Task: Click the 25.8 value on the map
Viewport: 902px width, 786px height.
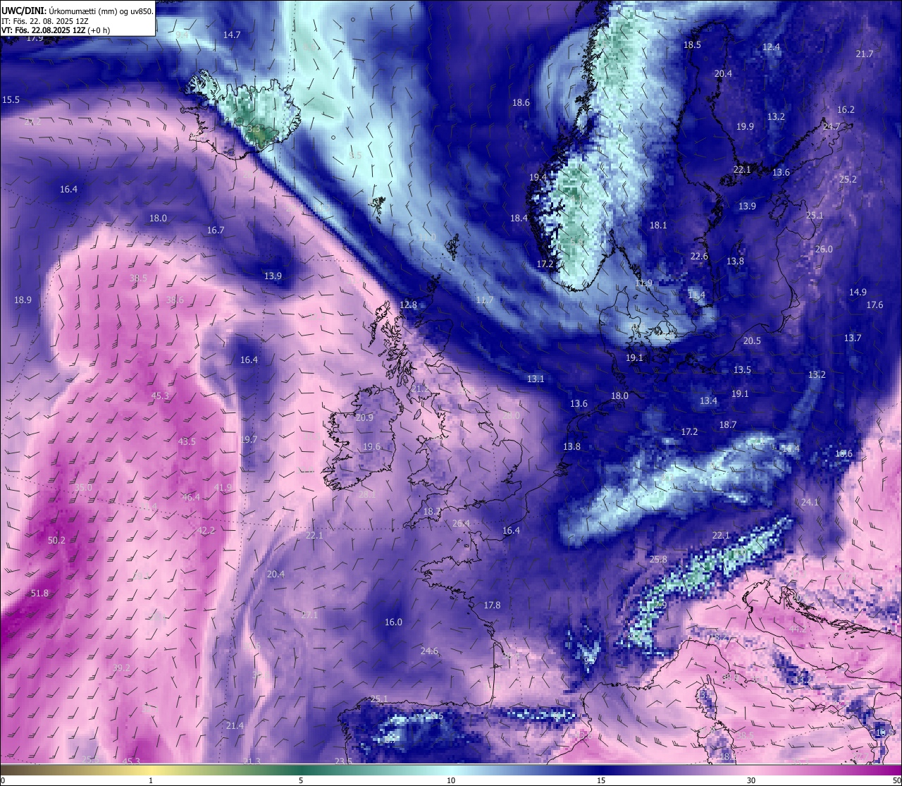Action: click(658, 560)
